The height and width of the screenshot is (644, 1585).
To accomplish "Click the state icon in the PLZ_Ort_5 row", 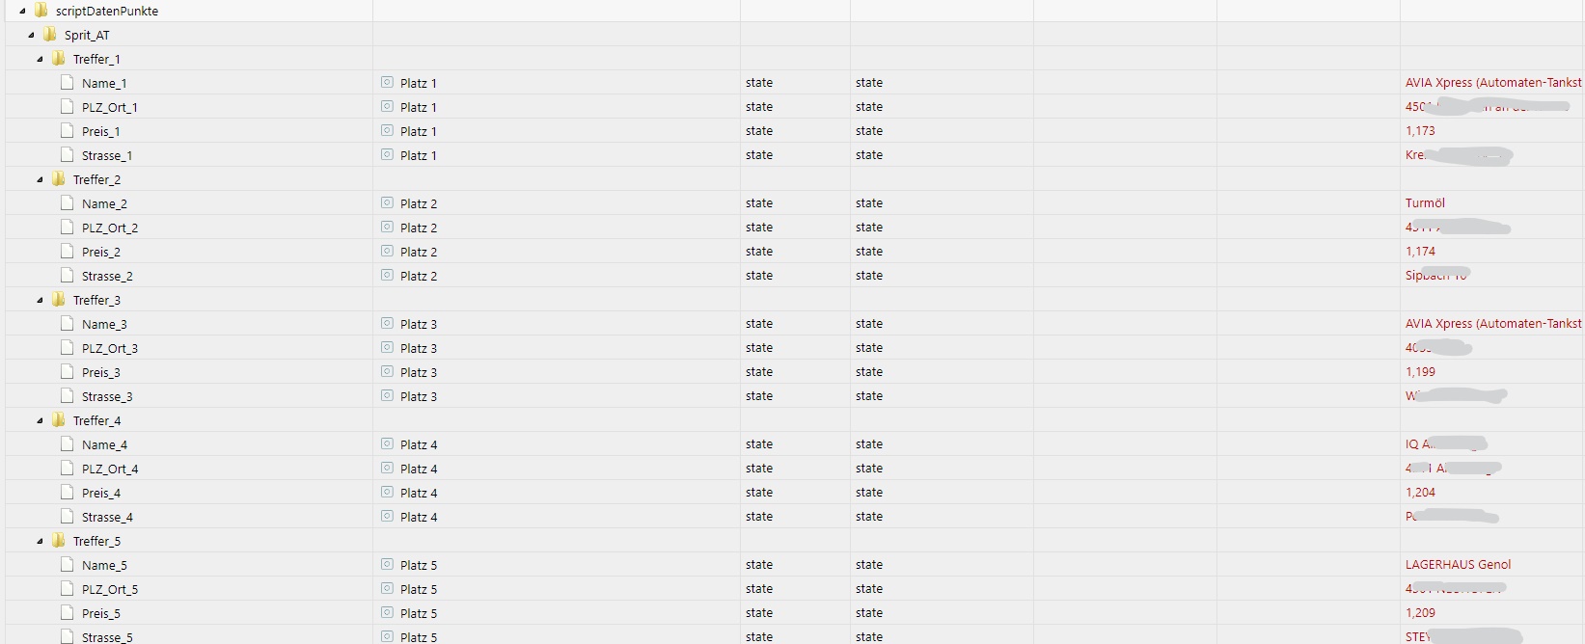I will 387,589.
